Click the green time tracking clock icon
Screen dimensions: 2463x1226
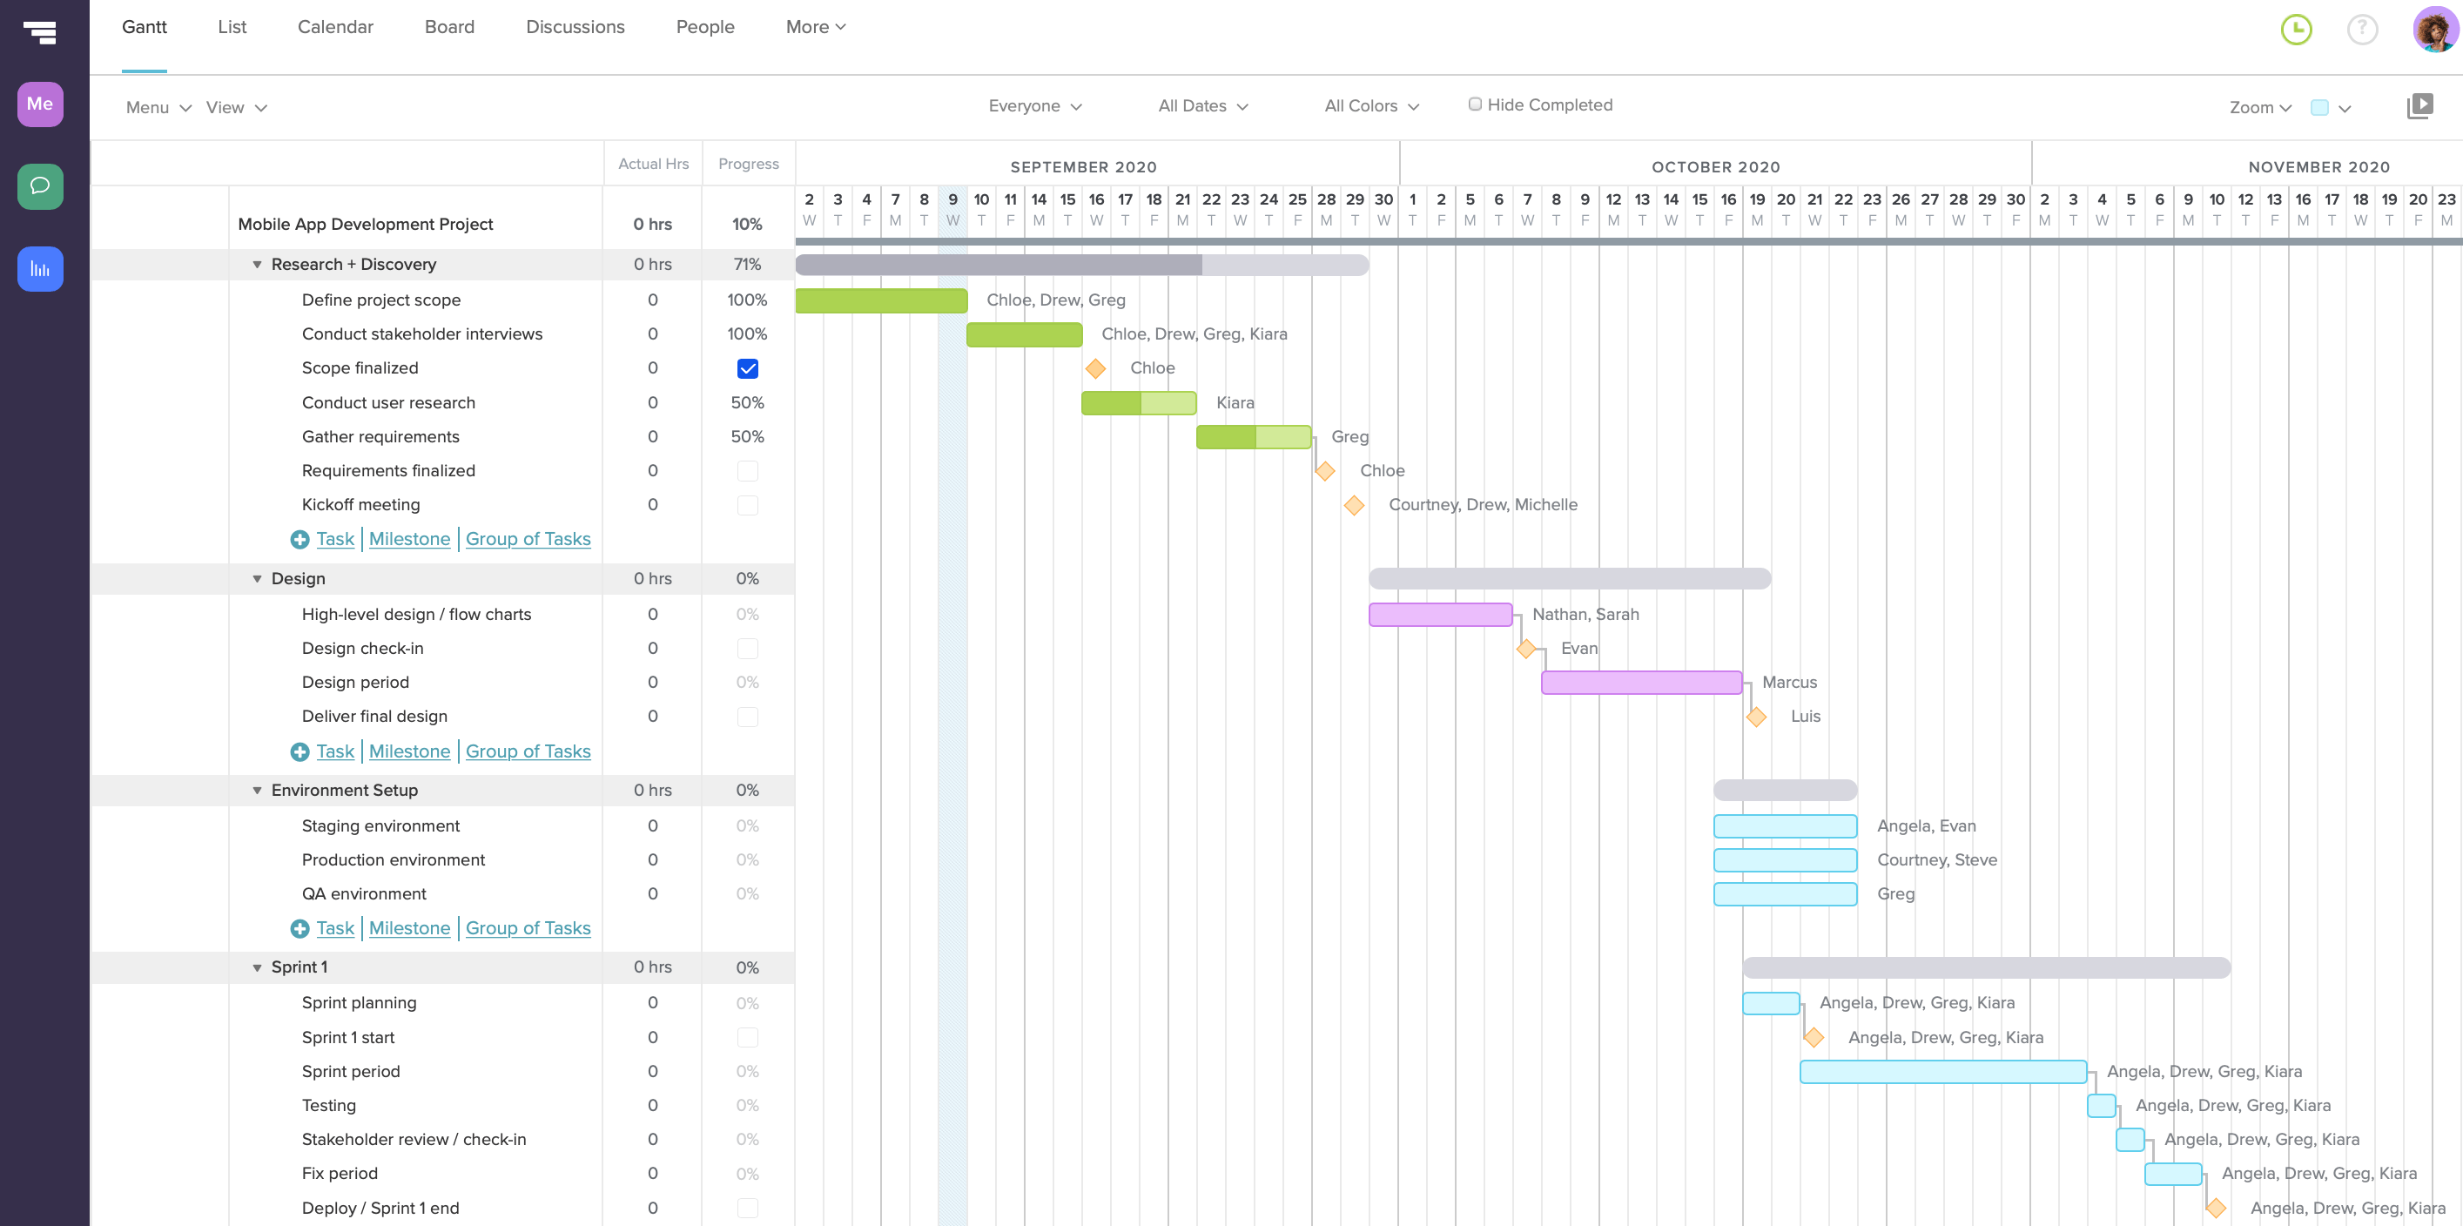pos(2297,30)
